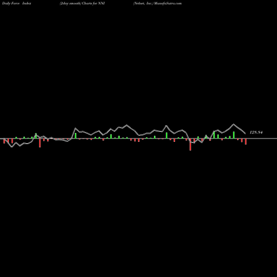
Task: Click the '(Nelnet, Inc.) MunafaSutra.com' text
Action: point(157,3)
